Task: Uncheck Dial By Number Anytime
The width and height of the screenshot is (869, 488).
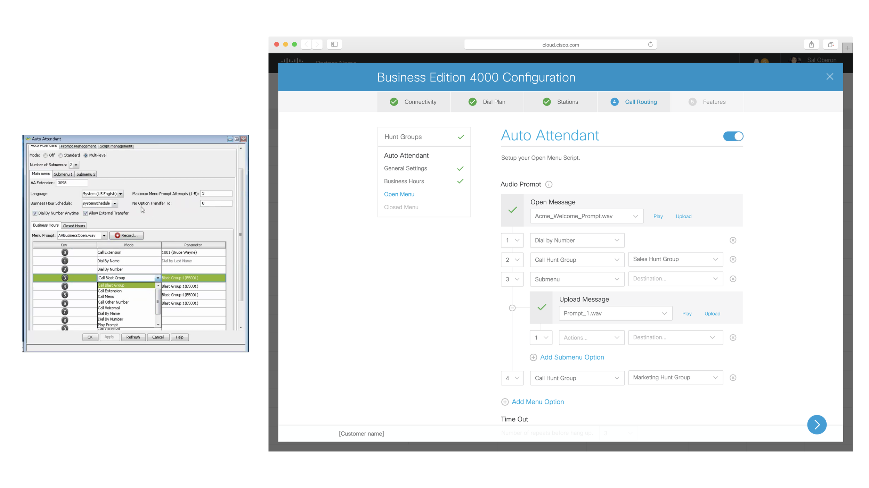Action: [35, 213]
